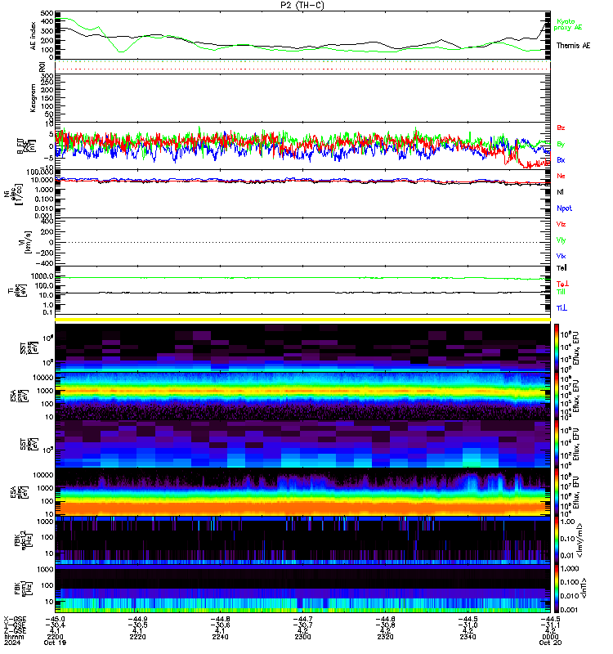Select the black Themis AE legend label
613x654 pixels.
573,46
